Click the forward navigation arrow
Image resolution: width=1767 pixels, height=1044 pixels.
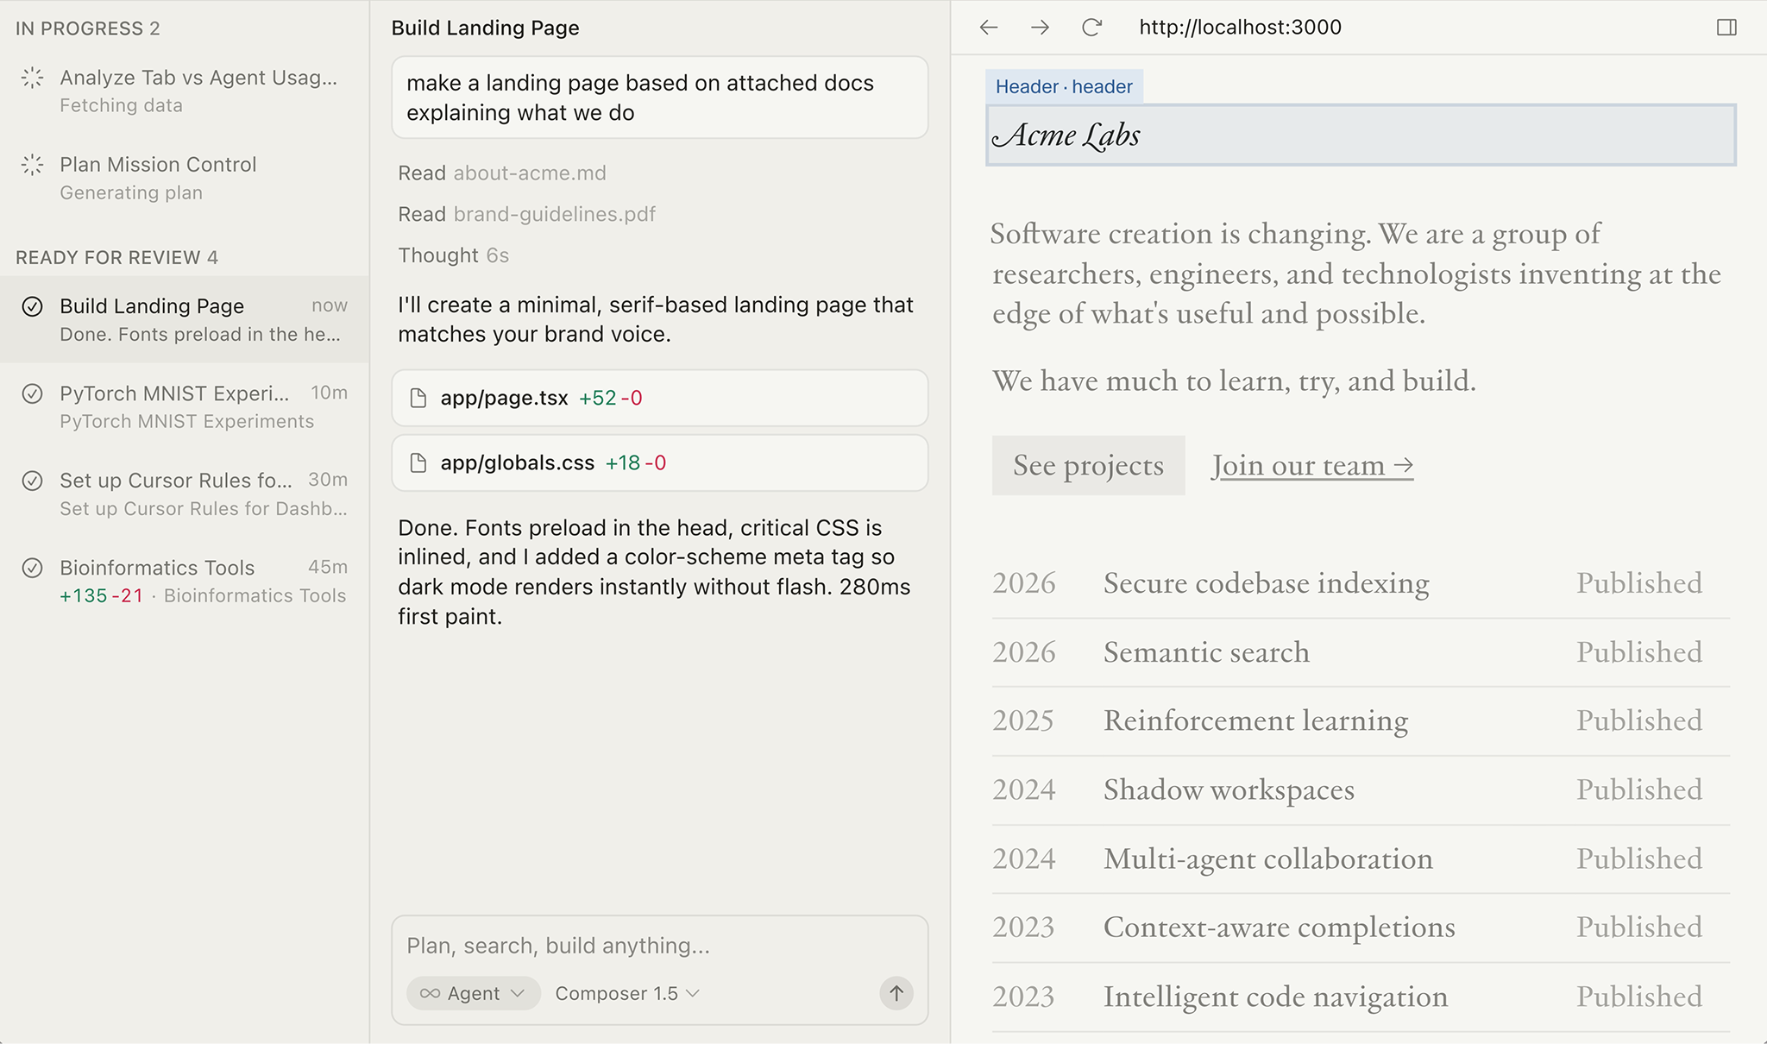point(1041,27)
